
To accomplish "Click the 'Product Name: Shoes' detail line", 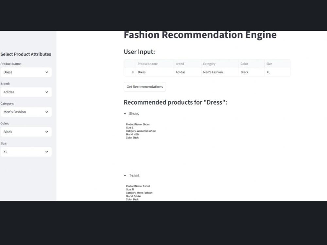I will [x=138, y=124].
